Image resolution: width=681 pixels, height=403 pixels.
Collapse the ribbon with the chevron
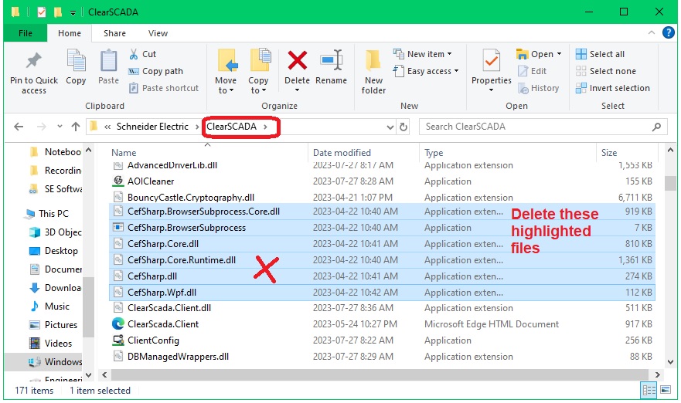coord(652,32)
